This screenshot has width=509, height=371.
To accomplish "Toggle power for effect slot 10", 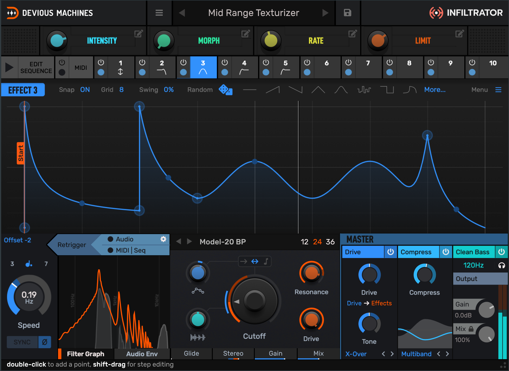I will pyautogui.click(x=472, y=62).
